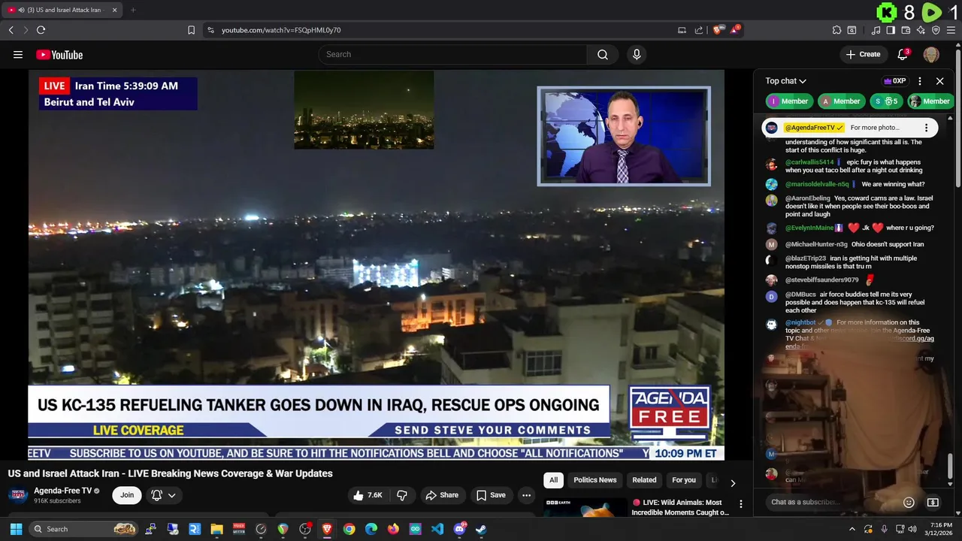The width and height of the screenshot is (962, 541).
Task: Show hidden system tray icons
Action: [x=852, y=529]
